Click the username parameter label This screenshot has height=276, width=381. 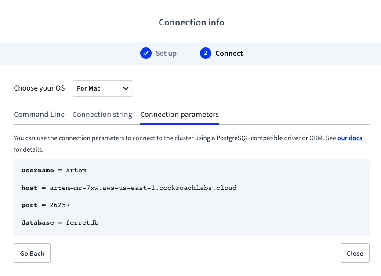click(x=37, y=170)
